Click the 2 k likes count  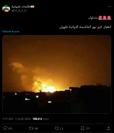click(62, 129)
